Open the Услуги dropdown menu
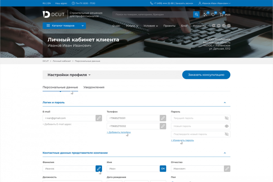Image resolution: width=273 pixels, height=182 pixels. pyautogui.click(x=132, y=26)
